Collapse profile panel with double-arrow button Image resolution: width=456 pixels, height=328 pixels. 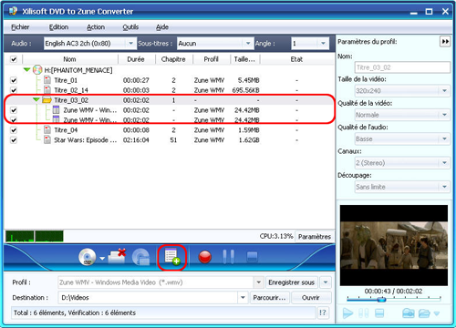pos(445,41)
